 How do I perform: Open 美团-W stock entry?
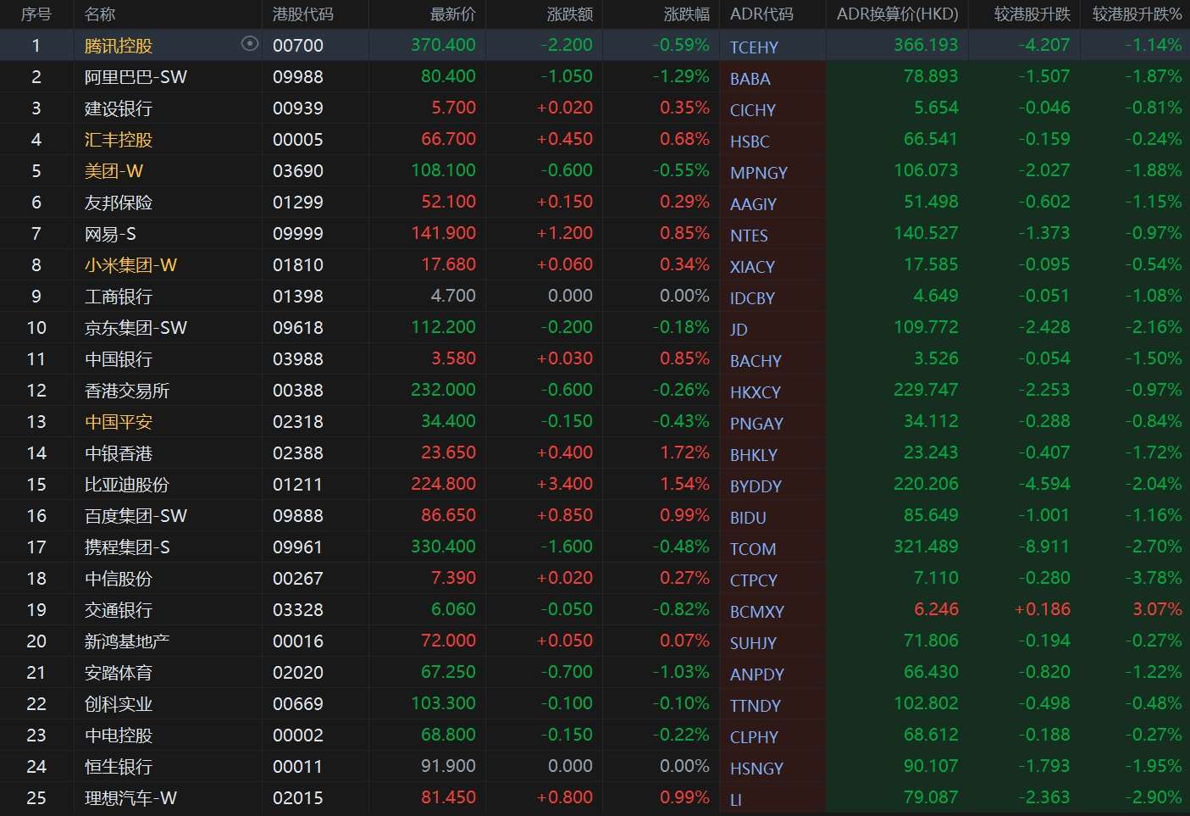click(x=113, y=171)
